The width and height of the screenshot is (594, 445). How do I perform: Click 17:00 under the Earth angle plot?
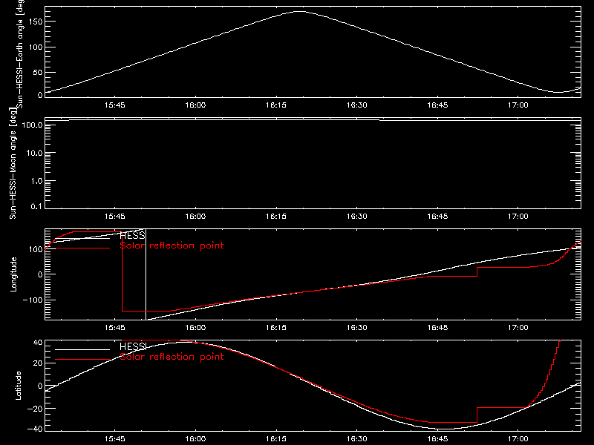[x=518, y=105]
